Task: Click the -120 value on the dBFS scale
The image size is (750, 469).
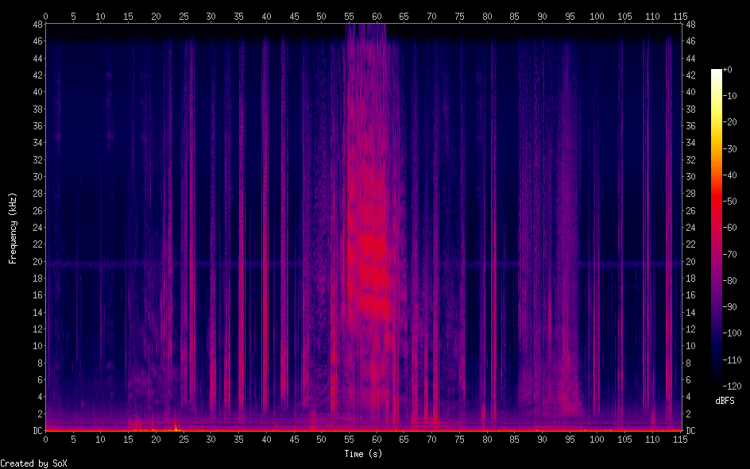Action: (x=736, y=386)
